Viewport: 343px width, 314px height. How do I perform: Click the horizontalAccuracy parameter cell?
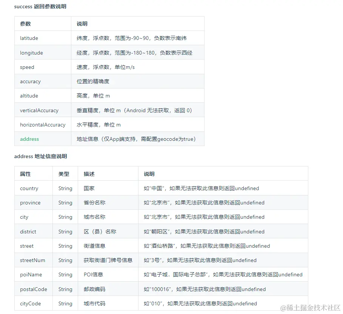coord(43,125)
